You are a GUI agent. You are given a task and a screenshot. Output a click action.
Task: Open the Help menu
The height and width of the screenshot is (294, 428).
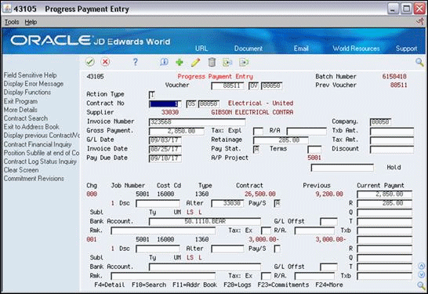click(31, 22)
